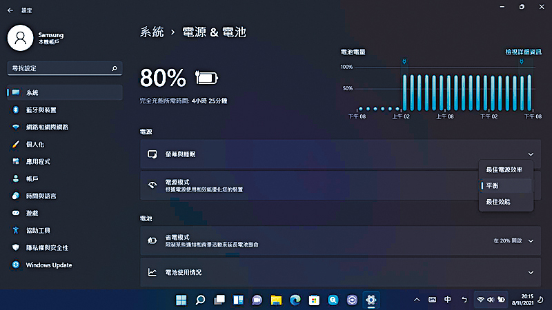Click the 系統 breadcrumb link
Image resolution: width=552 pixels, height=310 pixels.
[x=152, y=32]
